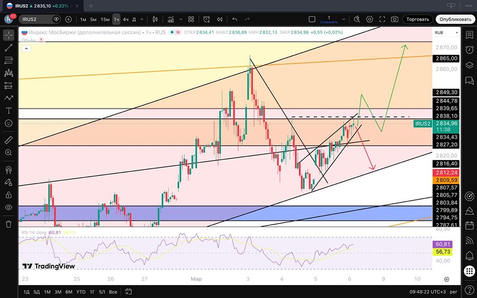The height and width of the screenshot is (298, 477).
Task: Select the brush drawing tool
Action: tap(9, 98)
